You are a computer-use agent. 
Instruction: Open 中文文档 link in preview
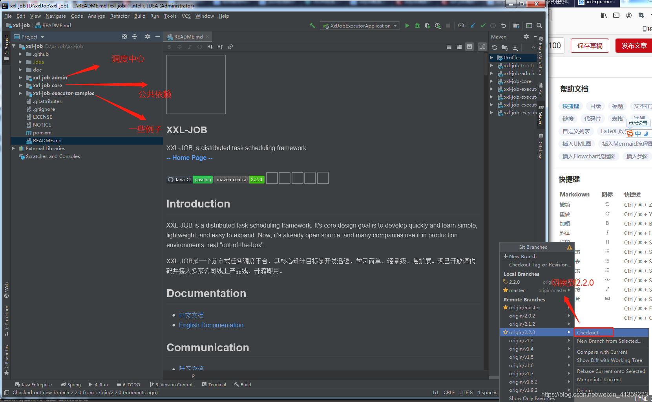(192, 316)
